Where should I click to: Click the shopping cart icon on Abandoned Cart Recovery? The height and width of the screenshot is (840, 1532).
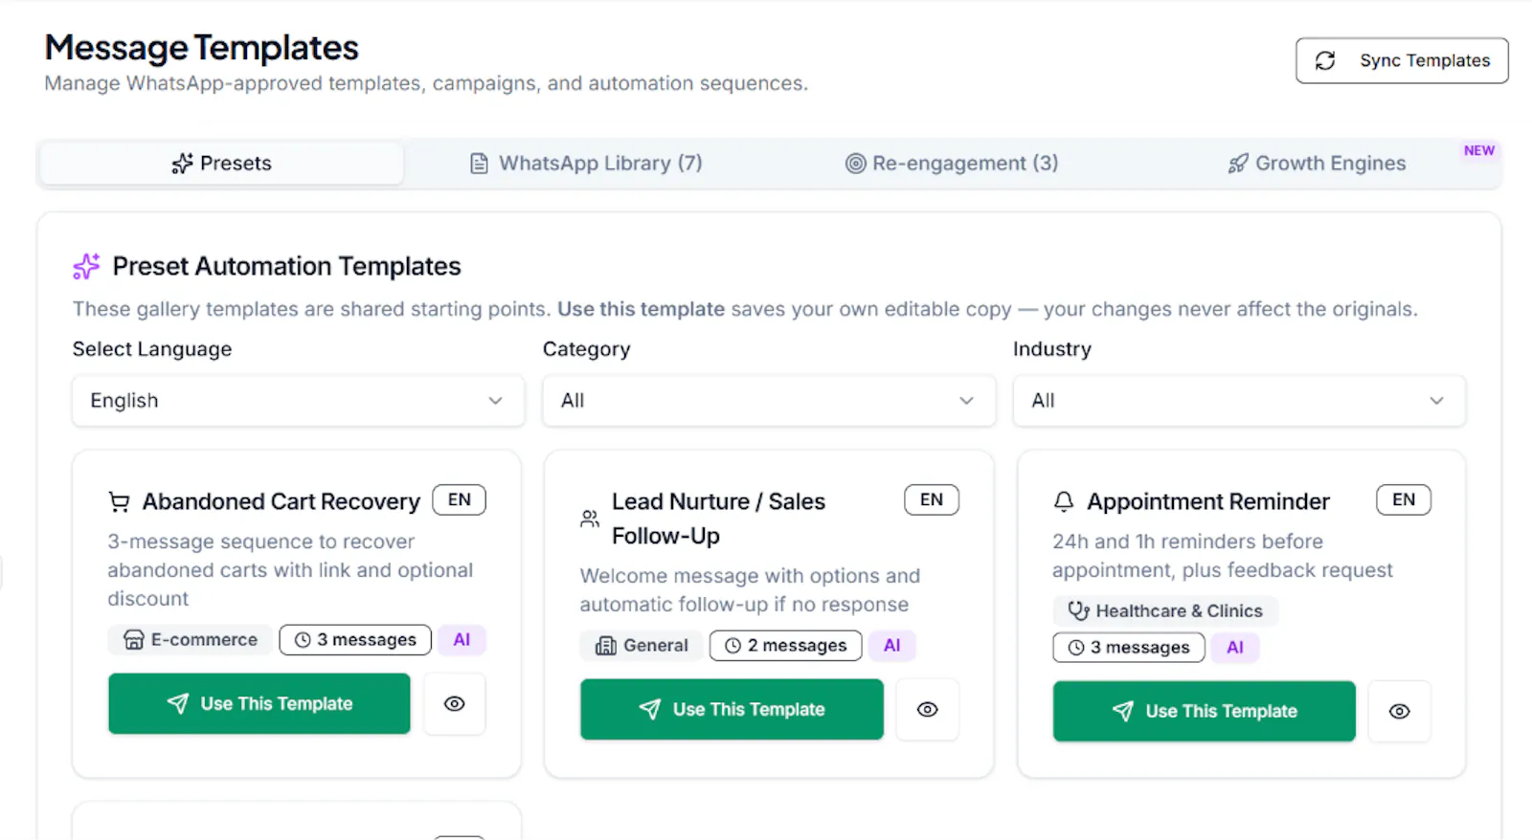click(119, 501)
